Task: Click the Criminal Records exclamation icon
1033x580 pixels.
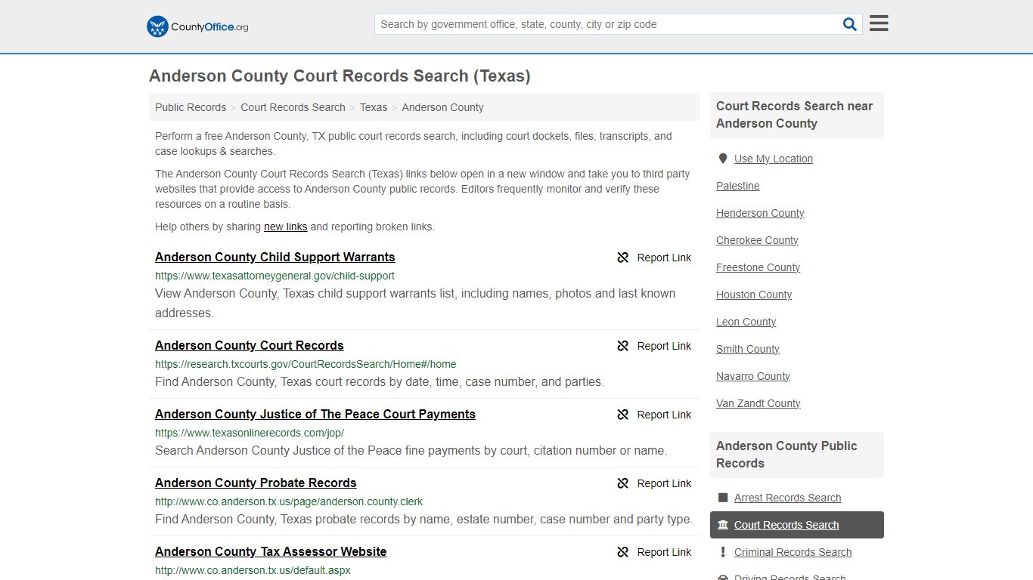Action: coord(723,552)
